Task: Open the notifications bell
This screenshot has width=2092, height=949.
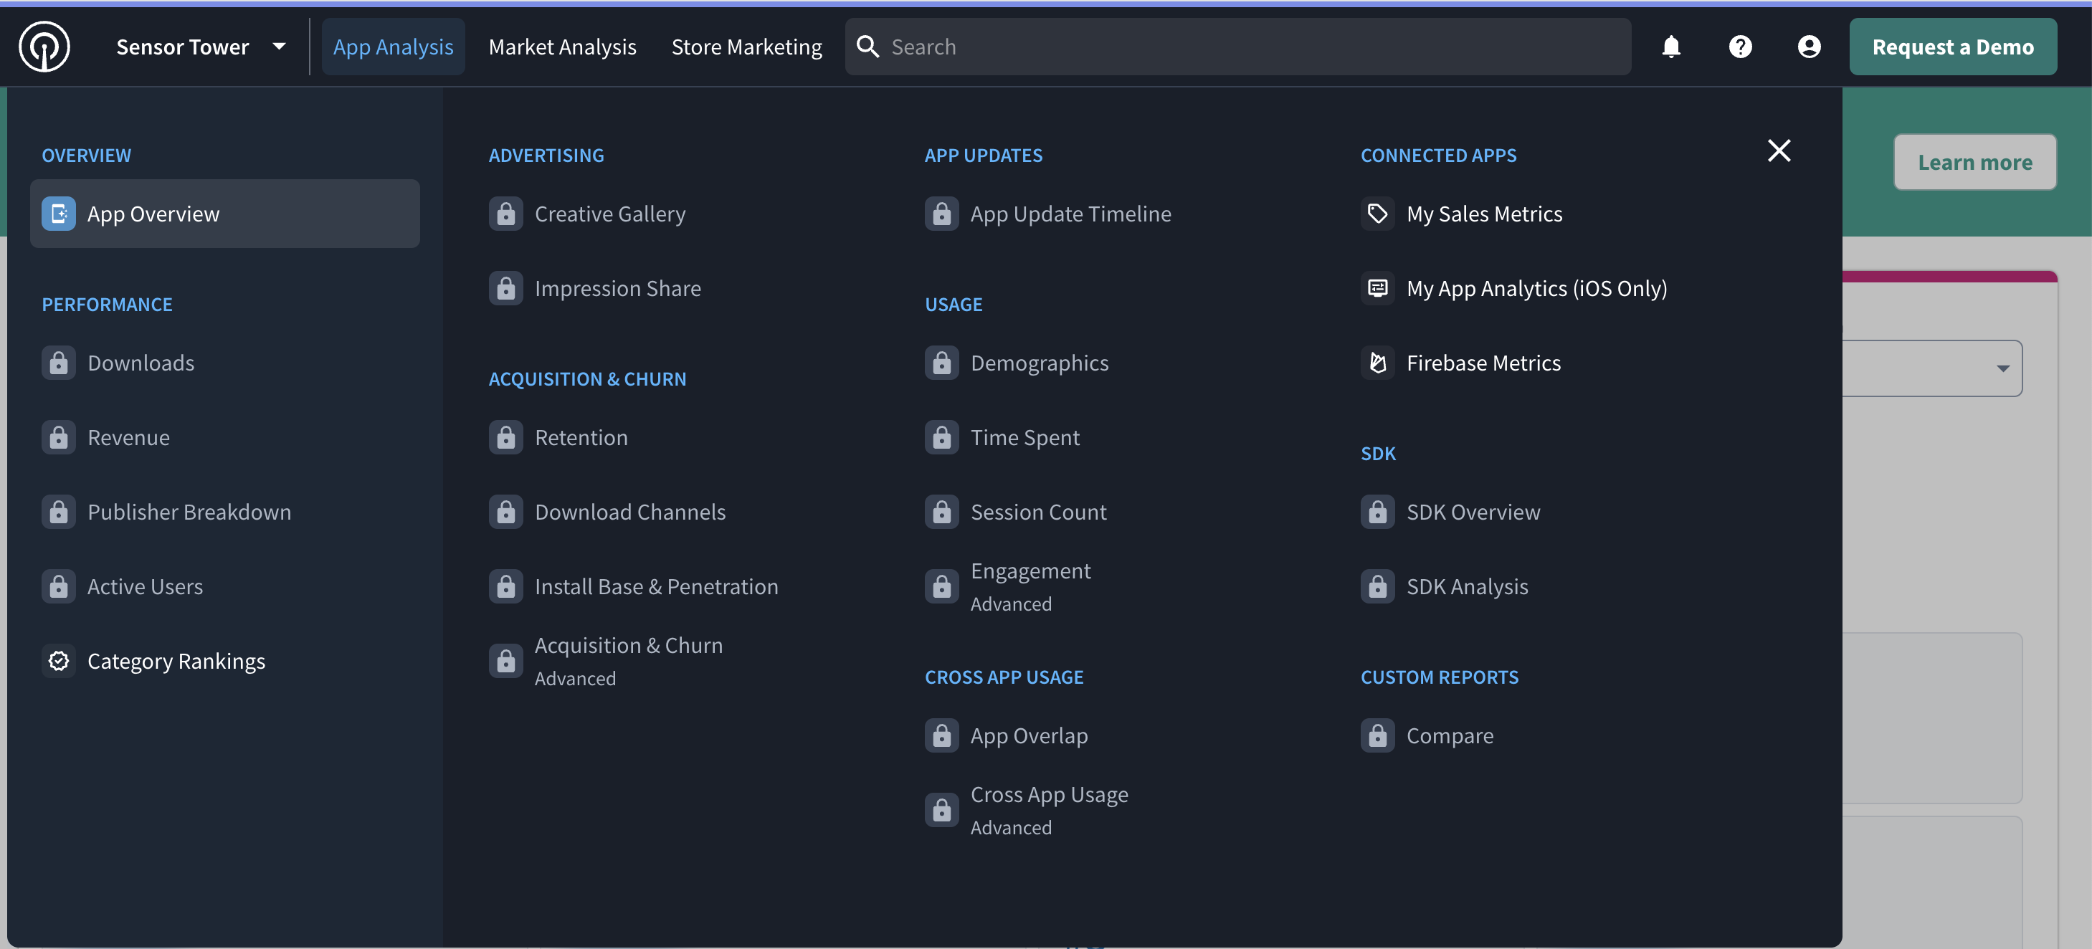Action: (1670, 47)
